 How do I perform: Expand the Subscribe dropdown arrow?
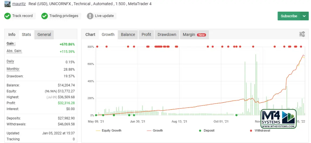(x=304, y=16)
